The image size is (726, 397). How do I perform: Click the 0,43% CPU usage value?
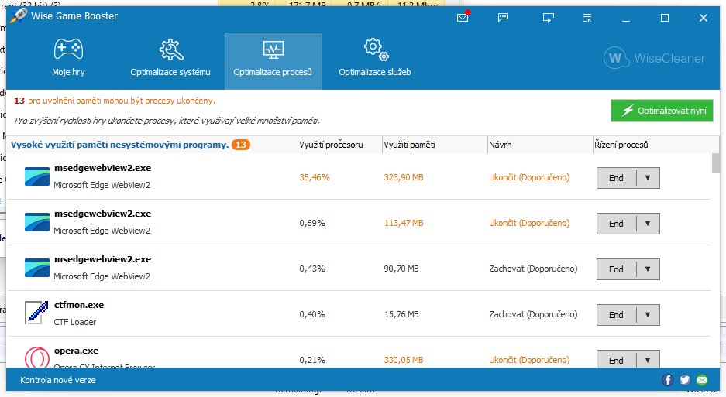point(312,269)
